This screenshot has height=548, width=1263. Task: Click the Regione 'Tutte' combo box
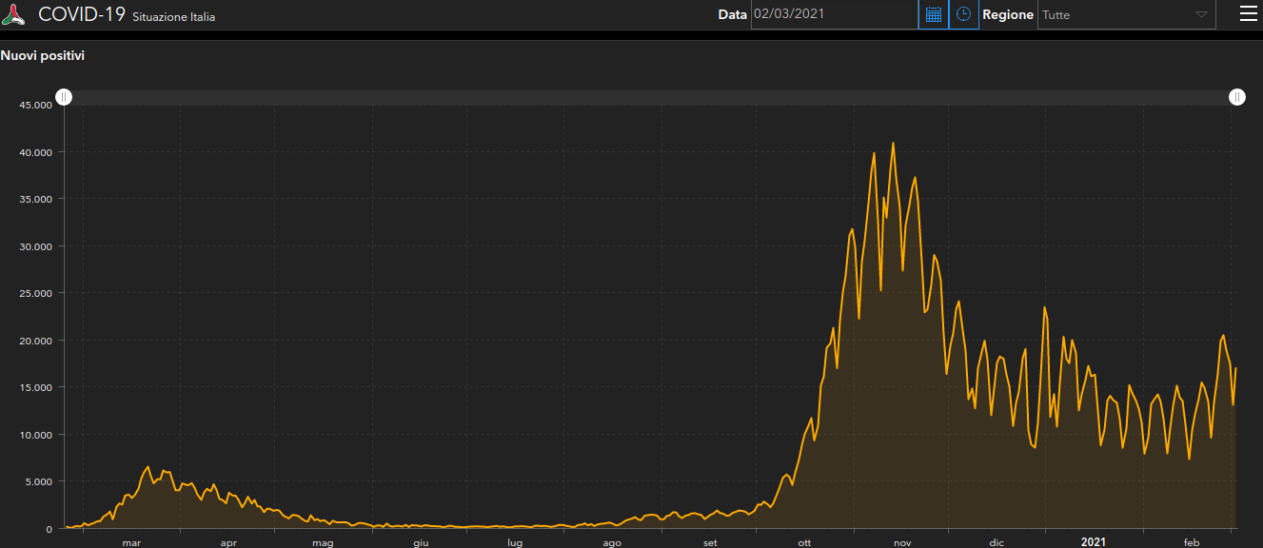tap(1114, 15)
